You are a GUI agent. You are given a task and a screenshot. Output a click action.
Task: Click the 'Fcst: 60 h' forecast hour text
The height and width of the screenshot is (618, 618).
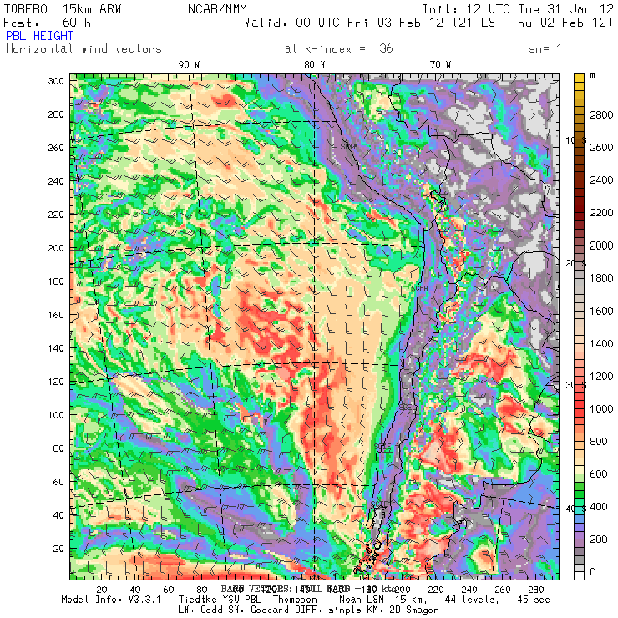[47, 23]
